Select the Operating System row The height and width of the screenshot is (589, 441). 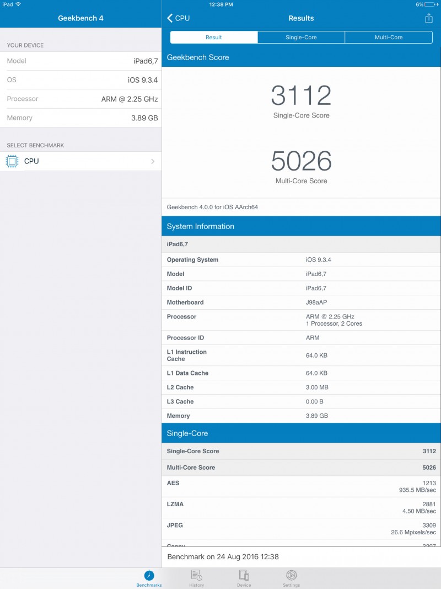click(301, 259)
